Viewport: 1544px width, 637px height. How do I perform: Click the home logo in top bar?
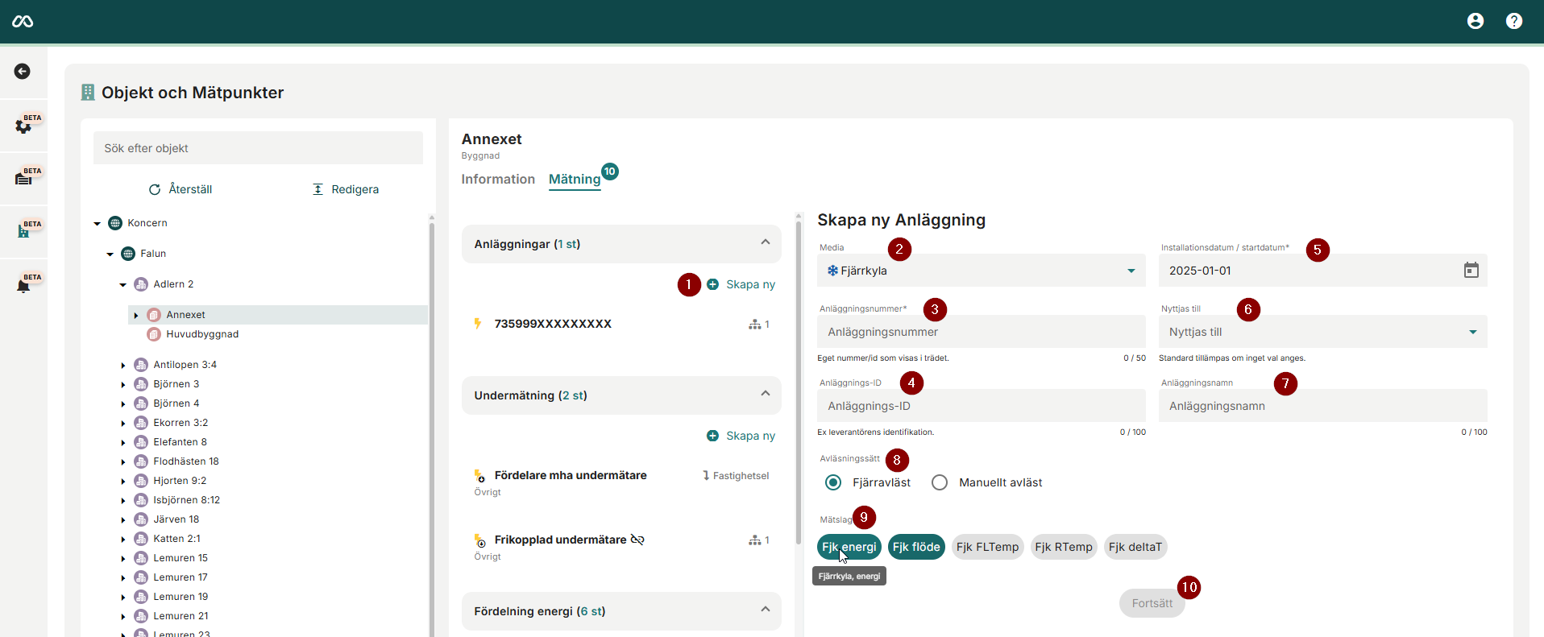23,21
